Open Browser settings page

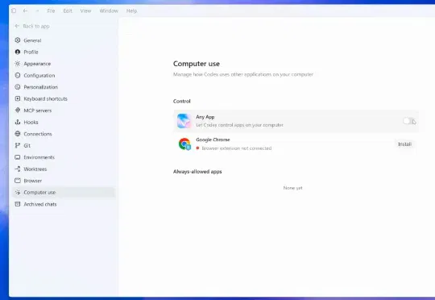pos(64,181)
